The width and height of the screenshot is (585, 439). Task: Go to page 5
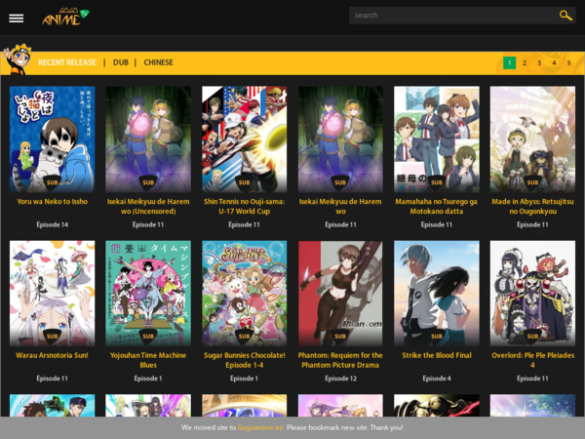pyautogui.click(x=569, y=62)
